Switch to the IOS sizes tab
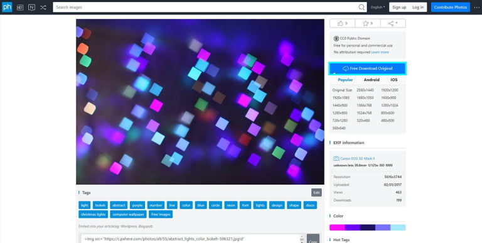The image size is (482, 243). pyautogui.click(x=394, y=80)
